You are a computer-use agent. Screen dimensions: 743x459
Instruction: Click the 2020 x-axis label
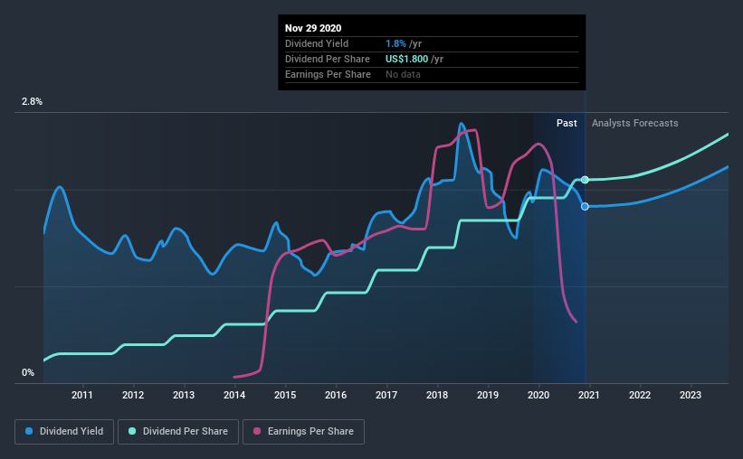(538, 395)
